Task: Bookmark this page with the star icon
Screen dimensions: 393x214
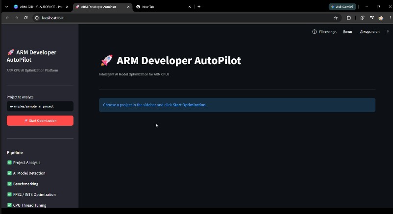Action: [336, 18]
